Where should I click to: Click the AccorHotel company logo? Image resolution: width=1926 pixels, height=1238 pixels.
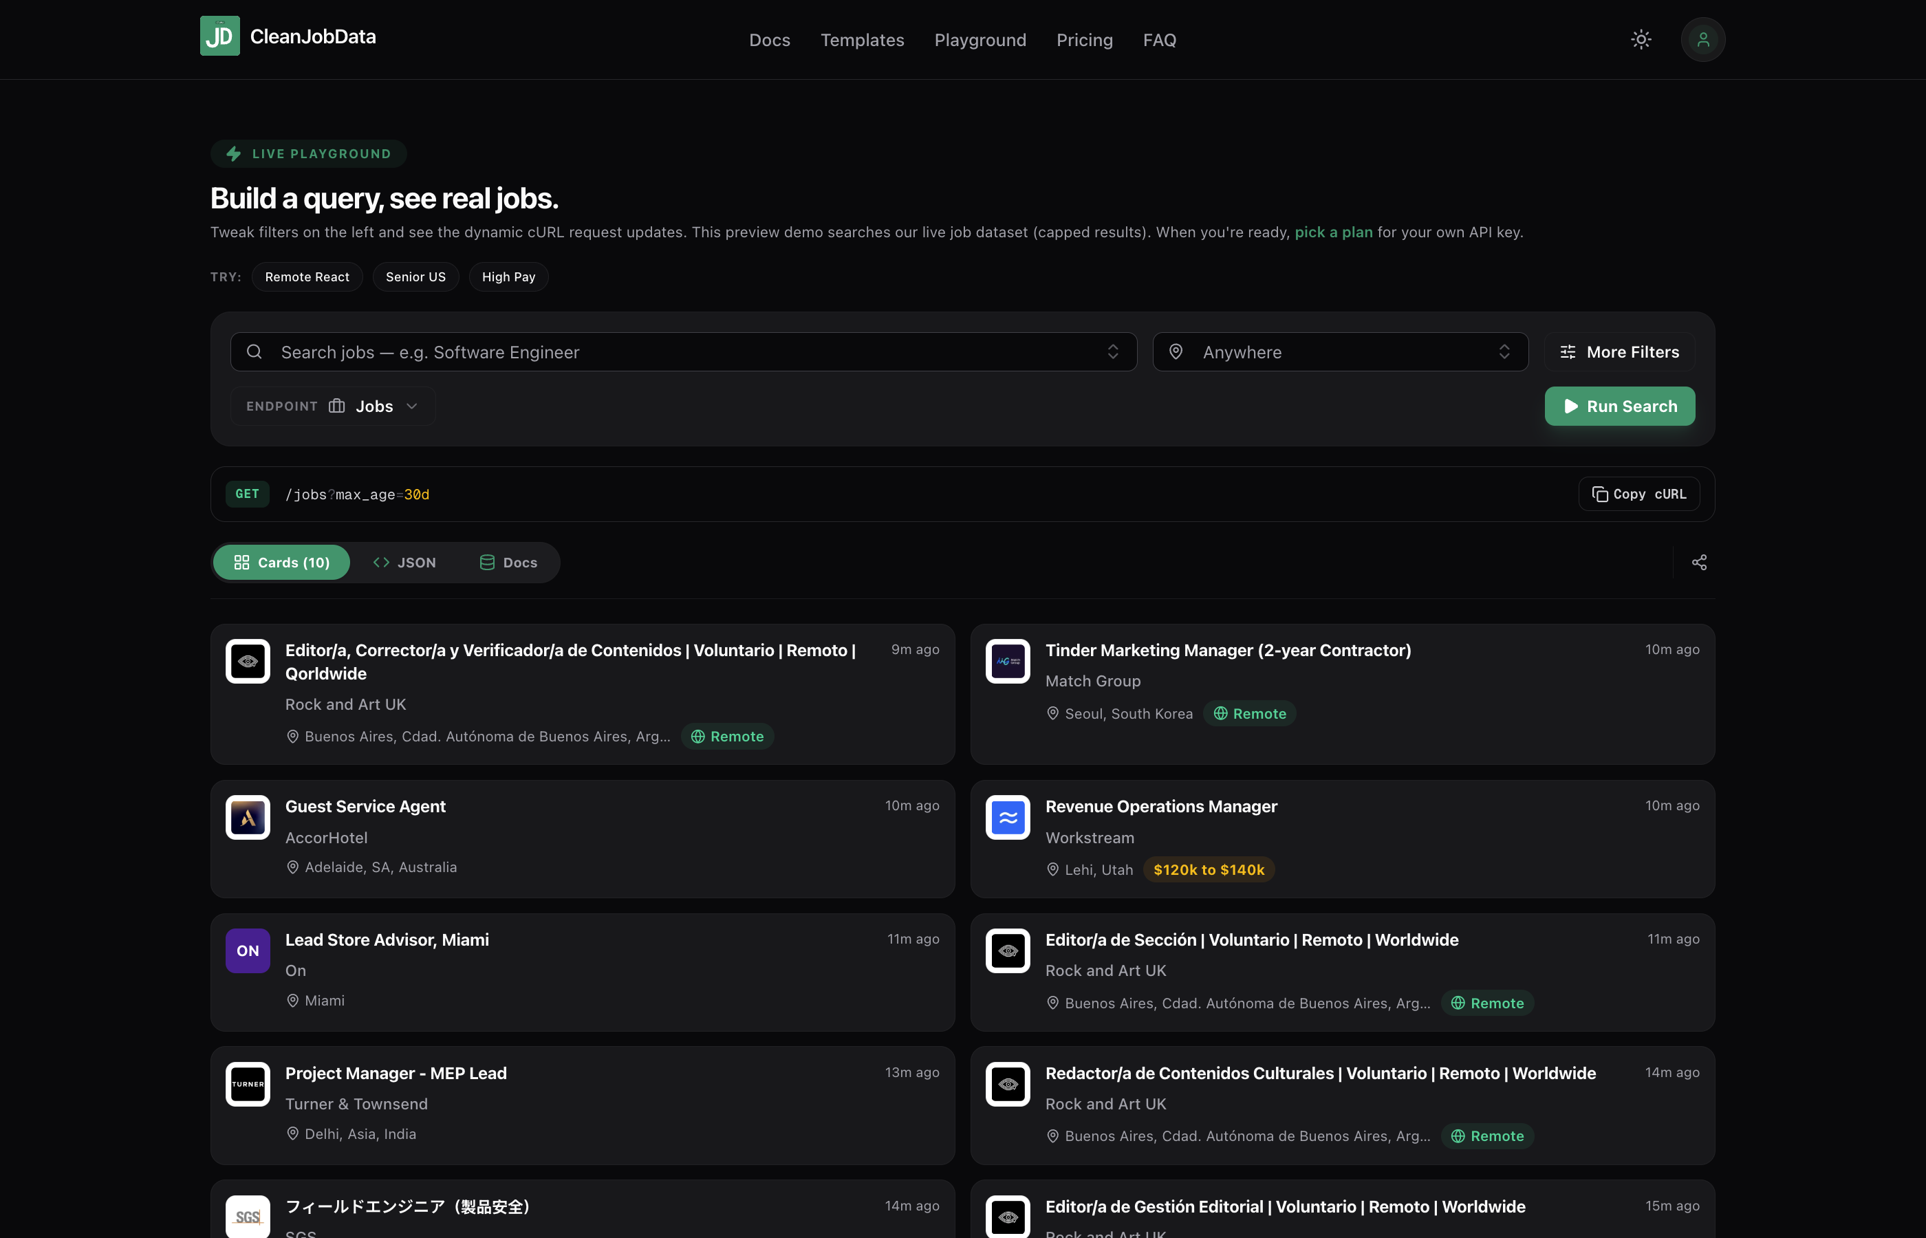tap(248, 818)
